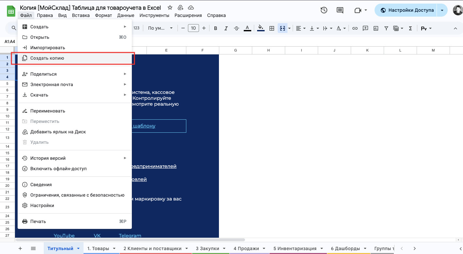The height and width of the screenshot is (254, 463).
Task: Select Переименовать in File menu
Action: 74,111
